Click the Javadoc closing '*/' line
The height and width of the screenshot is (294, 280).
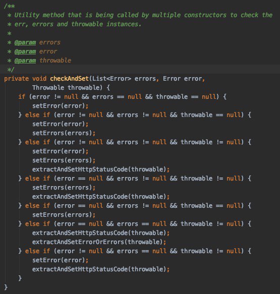point(11,70)
